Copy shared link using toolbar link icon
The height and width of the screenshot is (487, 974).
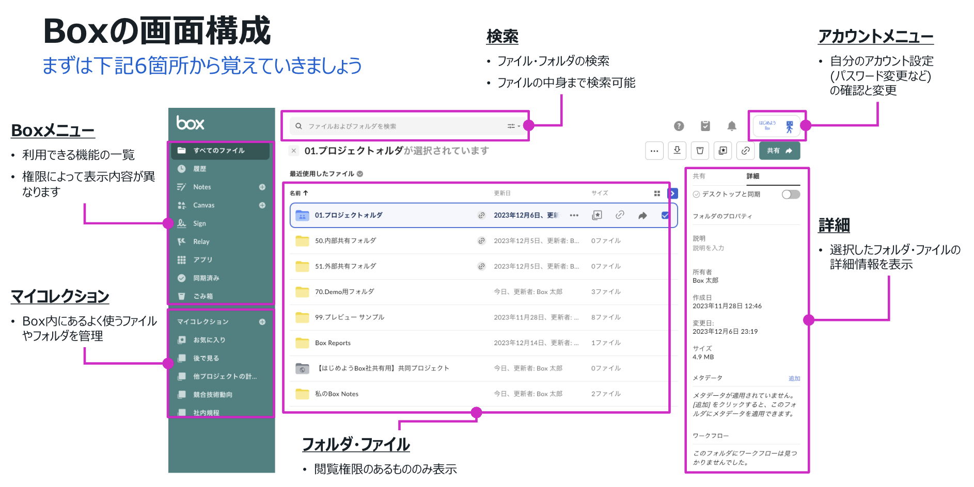pos(745,151)
